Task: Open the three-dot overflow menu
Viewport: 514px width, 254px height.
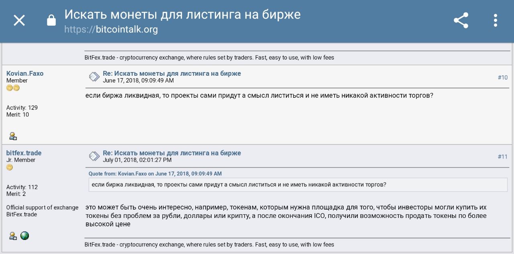Action: 496,20
